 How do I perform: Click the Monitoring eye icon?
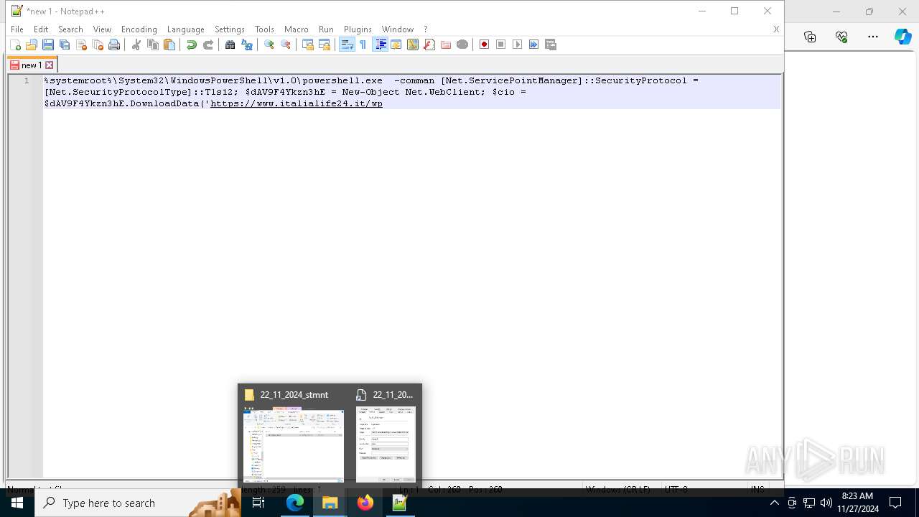pyautogui.click(x=462, y=45)
